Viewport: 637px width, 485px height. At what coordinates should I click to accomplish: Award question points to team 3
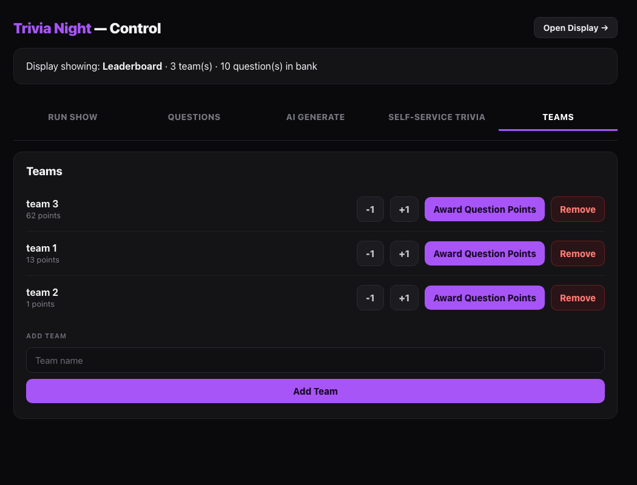pos(485,209)
